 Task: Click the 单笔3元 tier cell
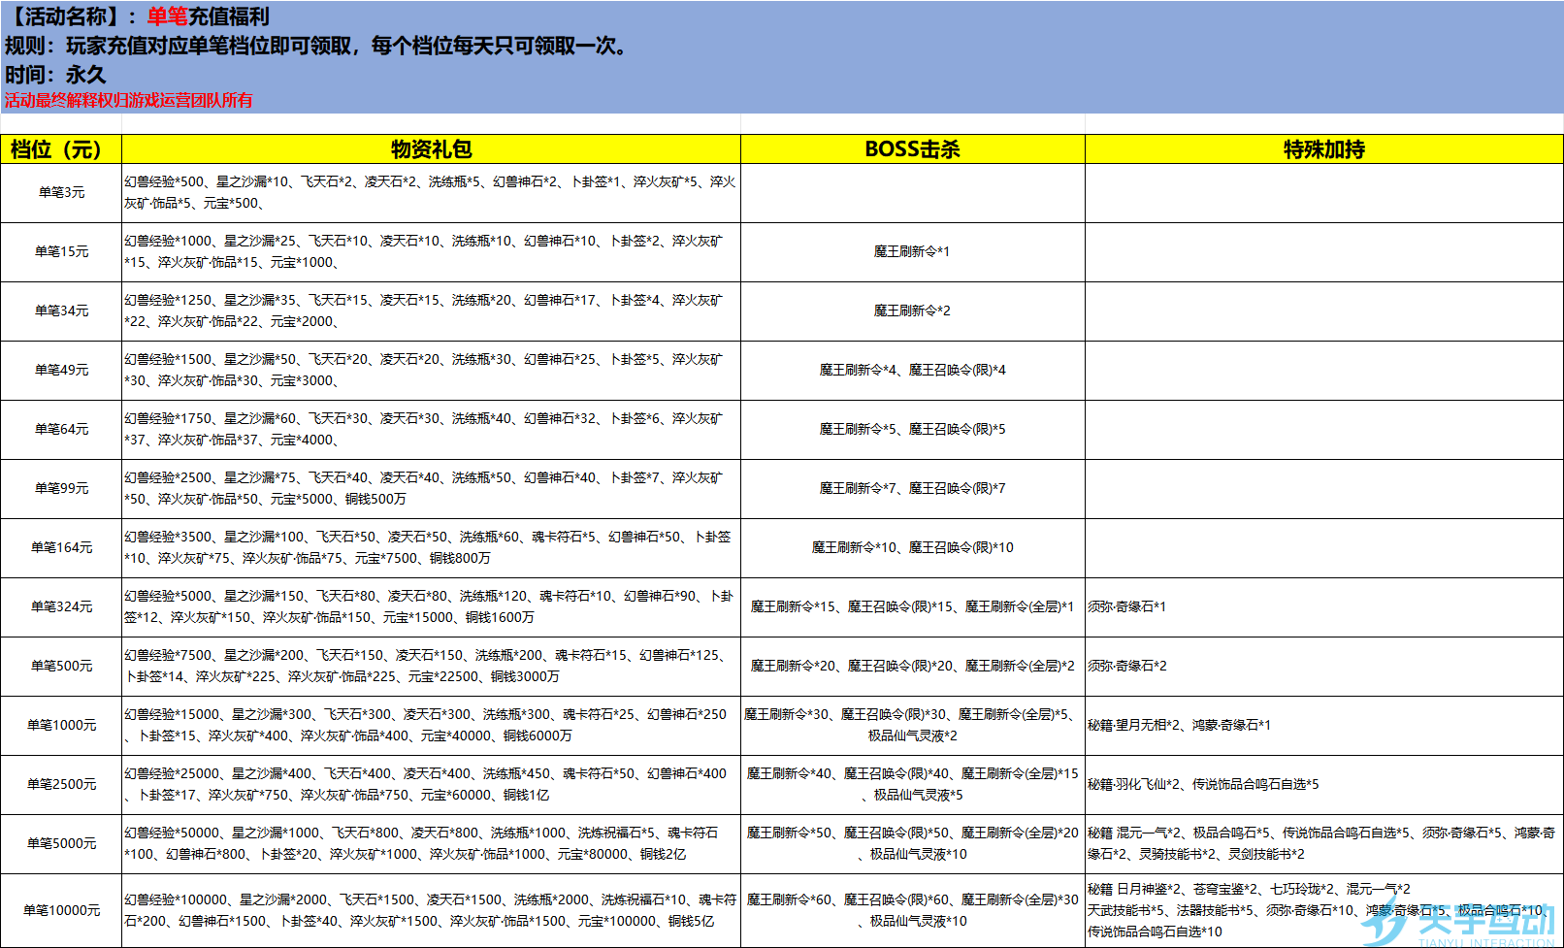(x=61, y=193)
